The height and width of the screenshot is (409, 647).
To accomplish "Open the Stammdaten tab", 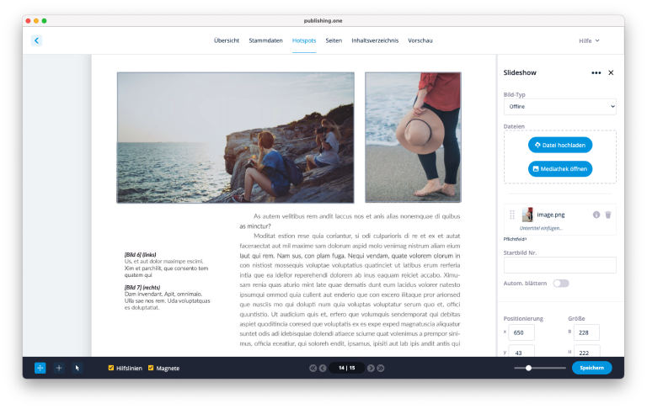I will [265, 40].
